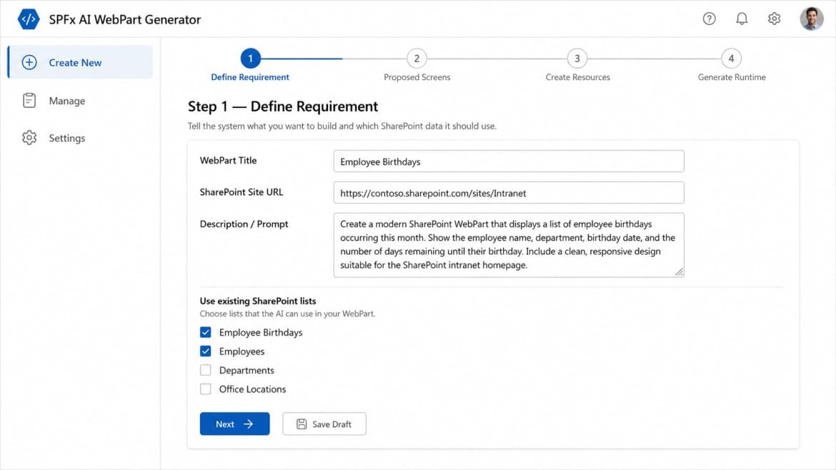
Task: Click the sidebar Settings gear icon
Action: click(x=29, y=137)
